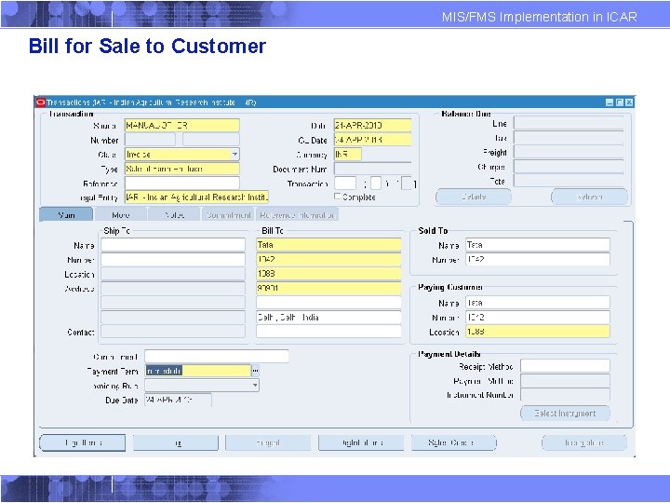Click the Balance Due Freight field
The width and height of the screenshot is (670, 503).
coord(569,152)
